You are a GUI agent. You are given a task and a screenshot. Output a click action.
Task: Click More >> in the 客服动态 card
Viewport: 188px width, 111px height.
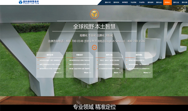click(88, 73)
